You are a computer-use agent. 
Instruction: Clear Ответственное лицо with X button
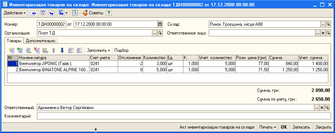(323, 33)
